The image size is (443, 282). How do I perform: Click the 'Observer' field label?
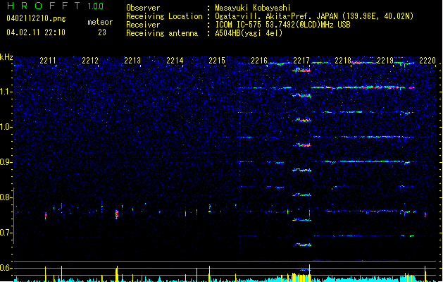click(143, 8)
